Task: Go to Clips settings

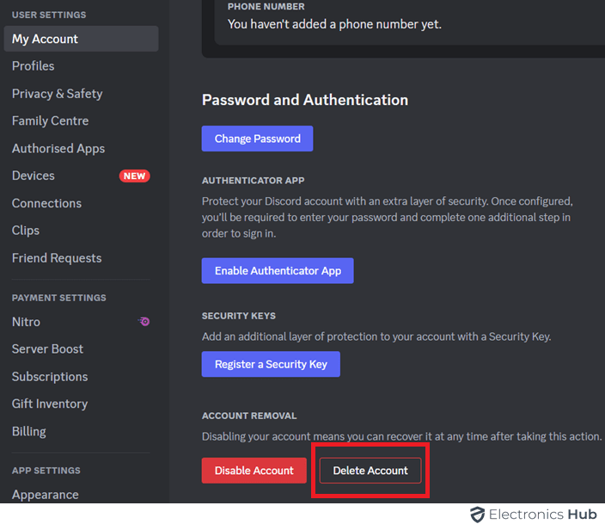Action: coord(26,231)
